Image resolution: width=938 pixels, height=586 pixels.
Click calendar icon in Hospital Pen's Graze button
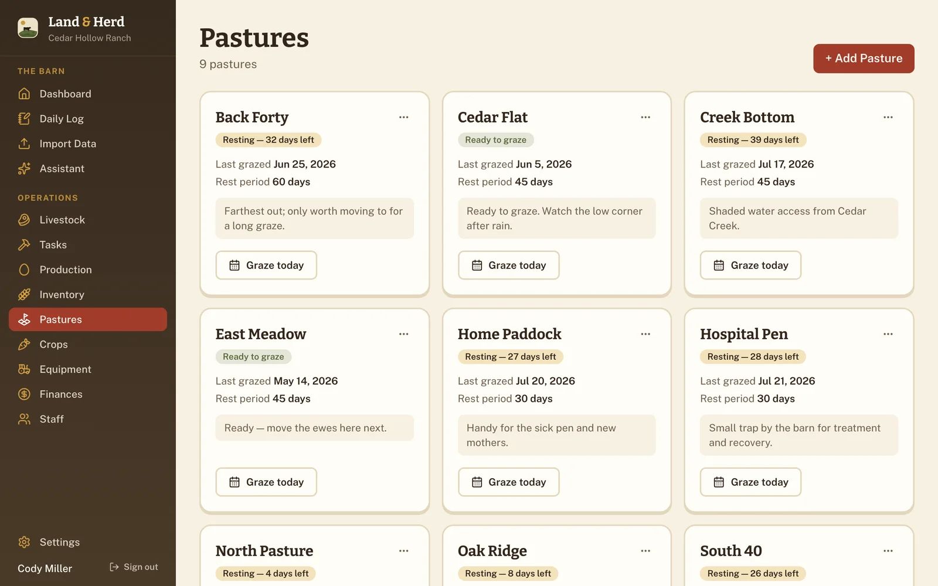pos(719,482)
